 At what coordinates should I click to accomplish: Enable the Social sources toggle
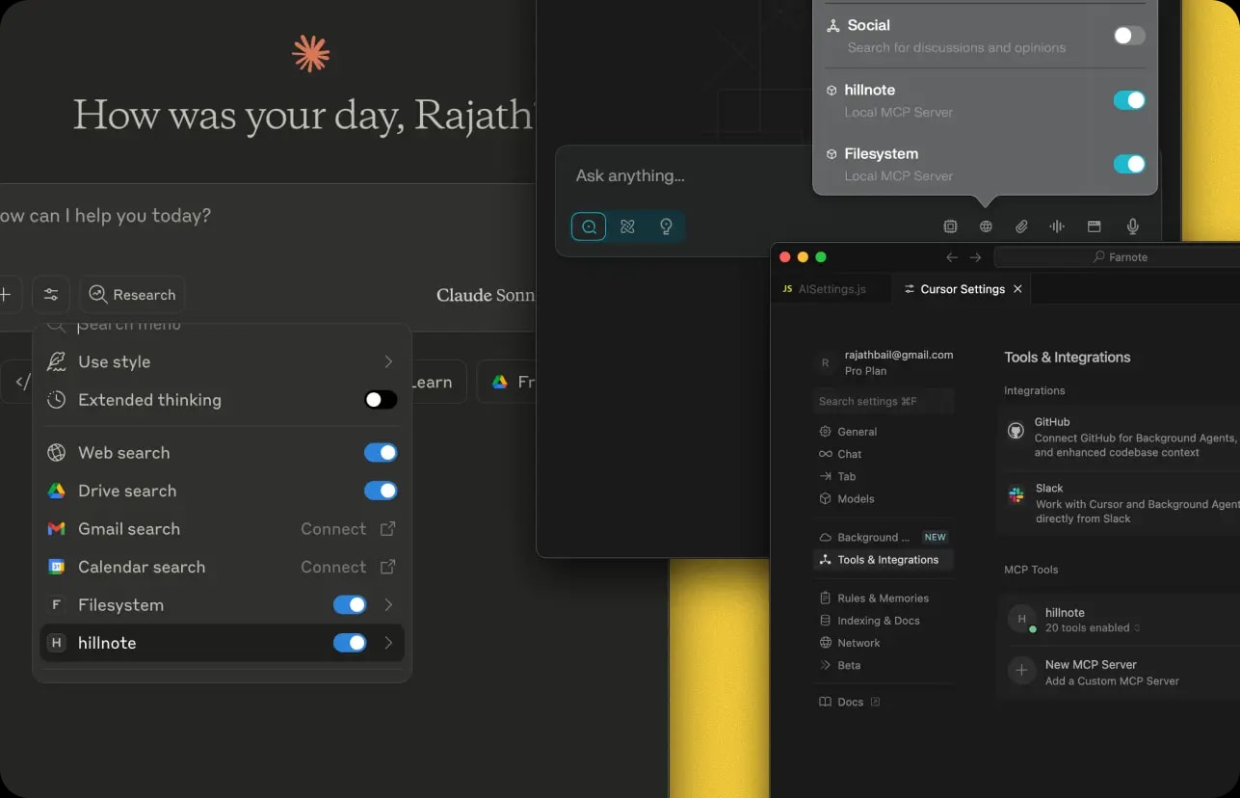(1129, 36)
